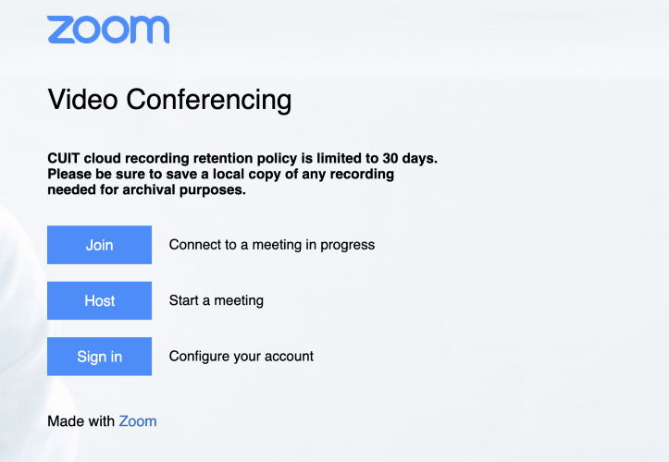Image resolution: width=669 pixels, height=462 pixels.
Task: Click the word 'progress' beside Join
Action: pos(348,245)
